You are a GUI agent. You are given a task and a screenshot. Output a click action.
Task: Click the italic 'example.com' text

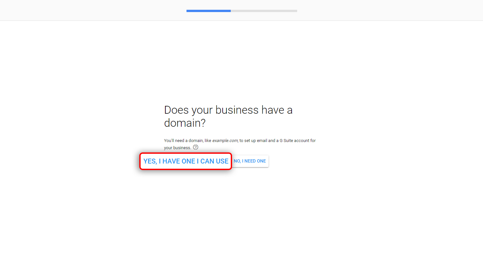coord(225,141)
